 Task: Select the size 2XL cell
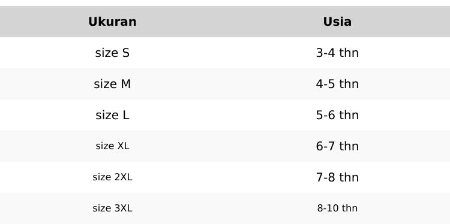pos(112,177)
